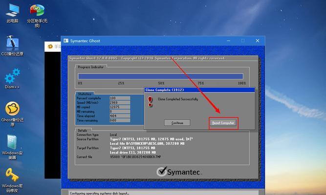Click the Time remaining value 0:00

coord(120,120)
